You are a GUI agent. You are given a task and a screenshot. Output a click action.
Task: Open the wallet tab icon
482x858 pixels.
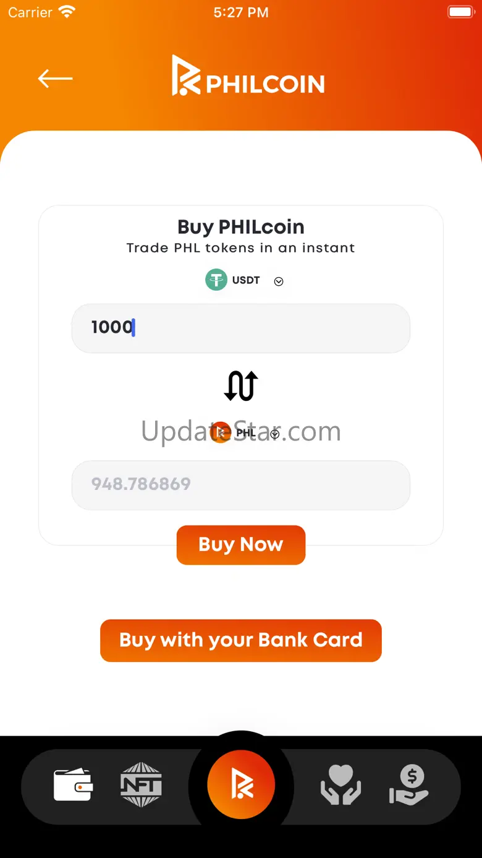[73, 785]
